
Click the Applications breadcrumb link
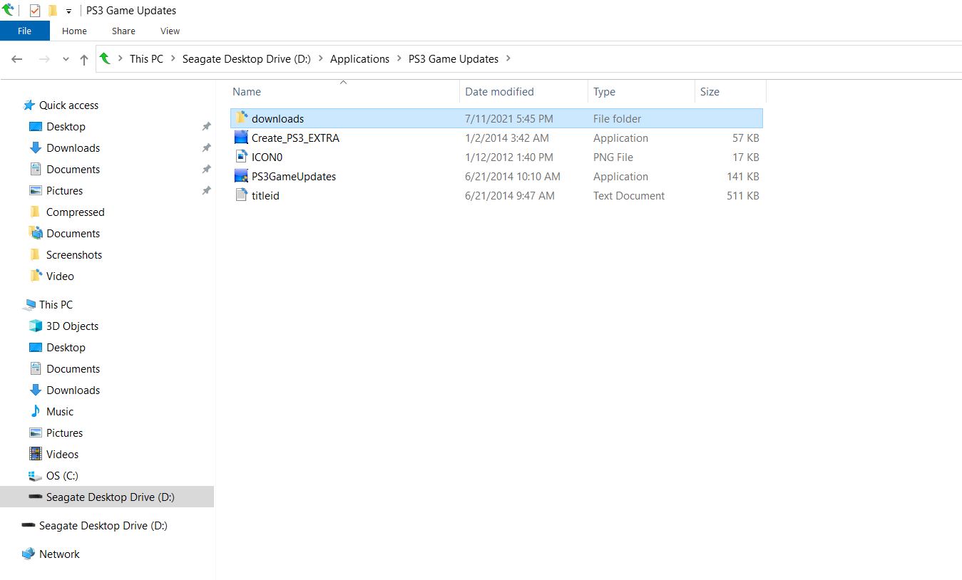click(x=359, y=59)
